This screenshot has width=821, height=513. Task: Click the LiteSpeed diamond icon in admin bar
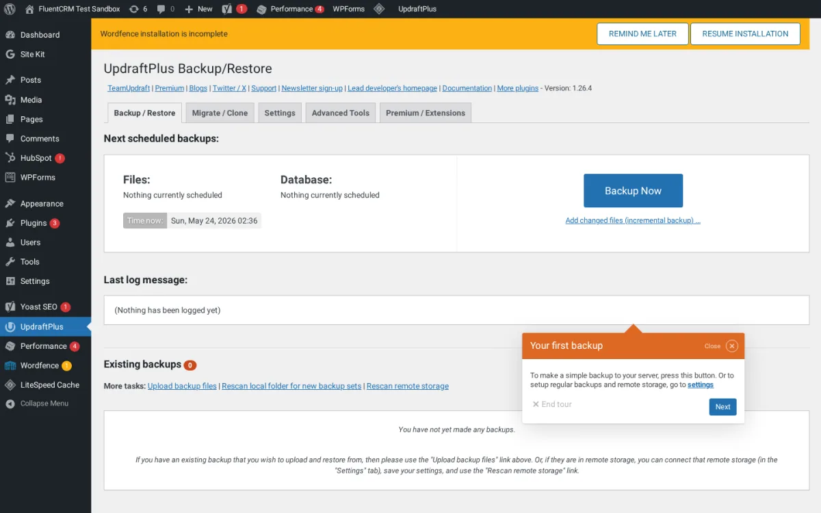[x=378, y=9]
